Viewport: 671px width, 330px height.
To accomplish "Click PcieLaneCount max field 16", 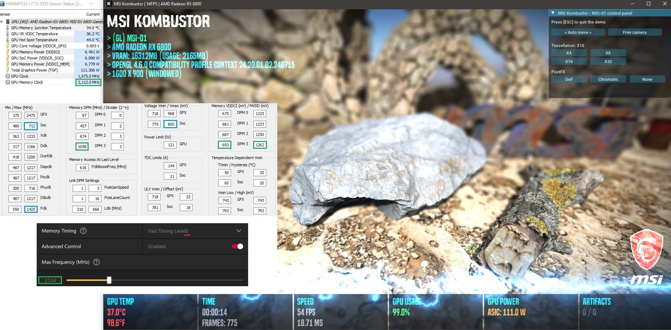I will [95, 199].
